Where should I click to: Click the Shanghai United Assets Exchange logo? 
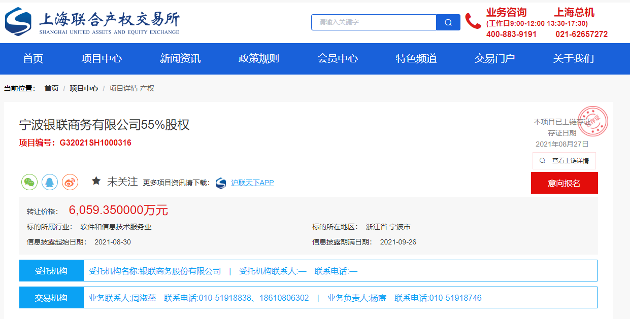tap(92, 22)
